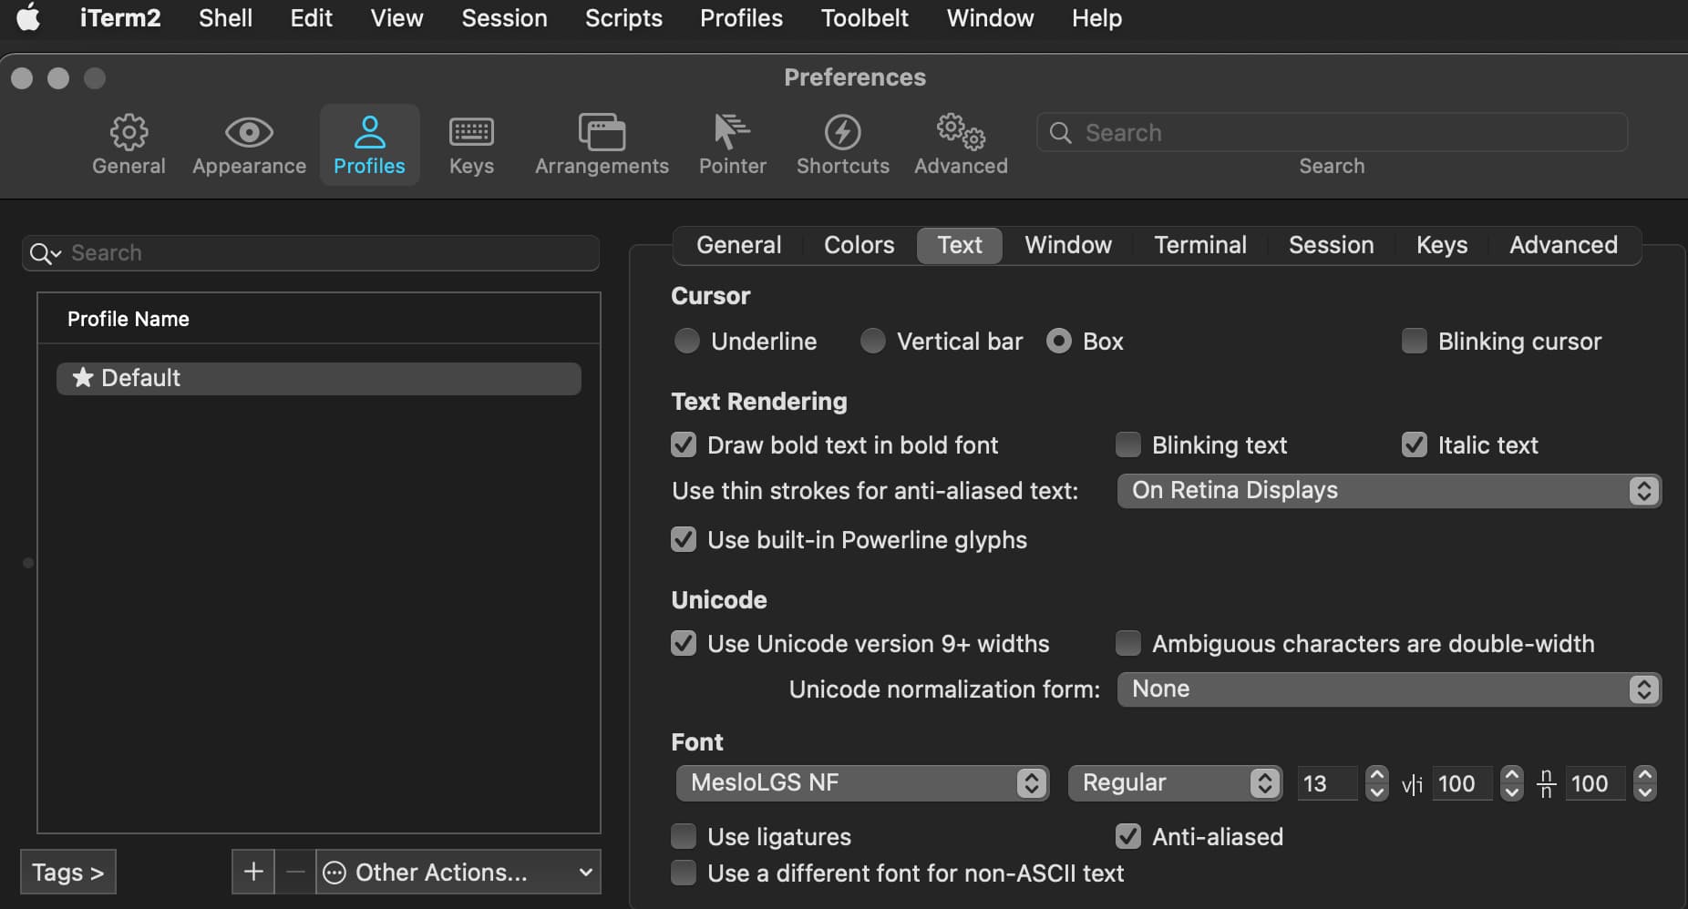Open Appearance preferences eye icon

point(249,133)
